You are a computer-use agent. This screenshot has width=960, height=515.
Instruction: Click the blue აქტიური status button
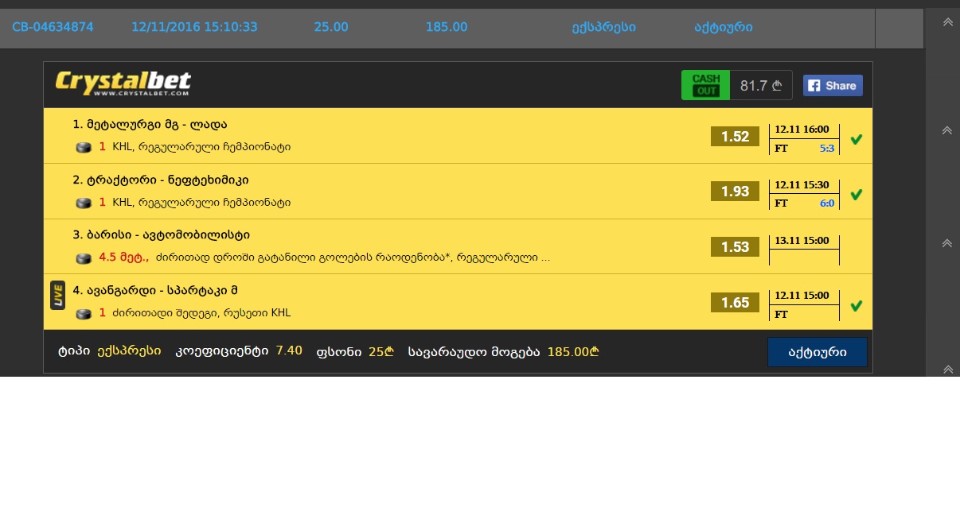coord(818,352)
